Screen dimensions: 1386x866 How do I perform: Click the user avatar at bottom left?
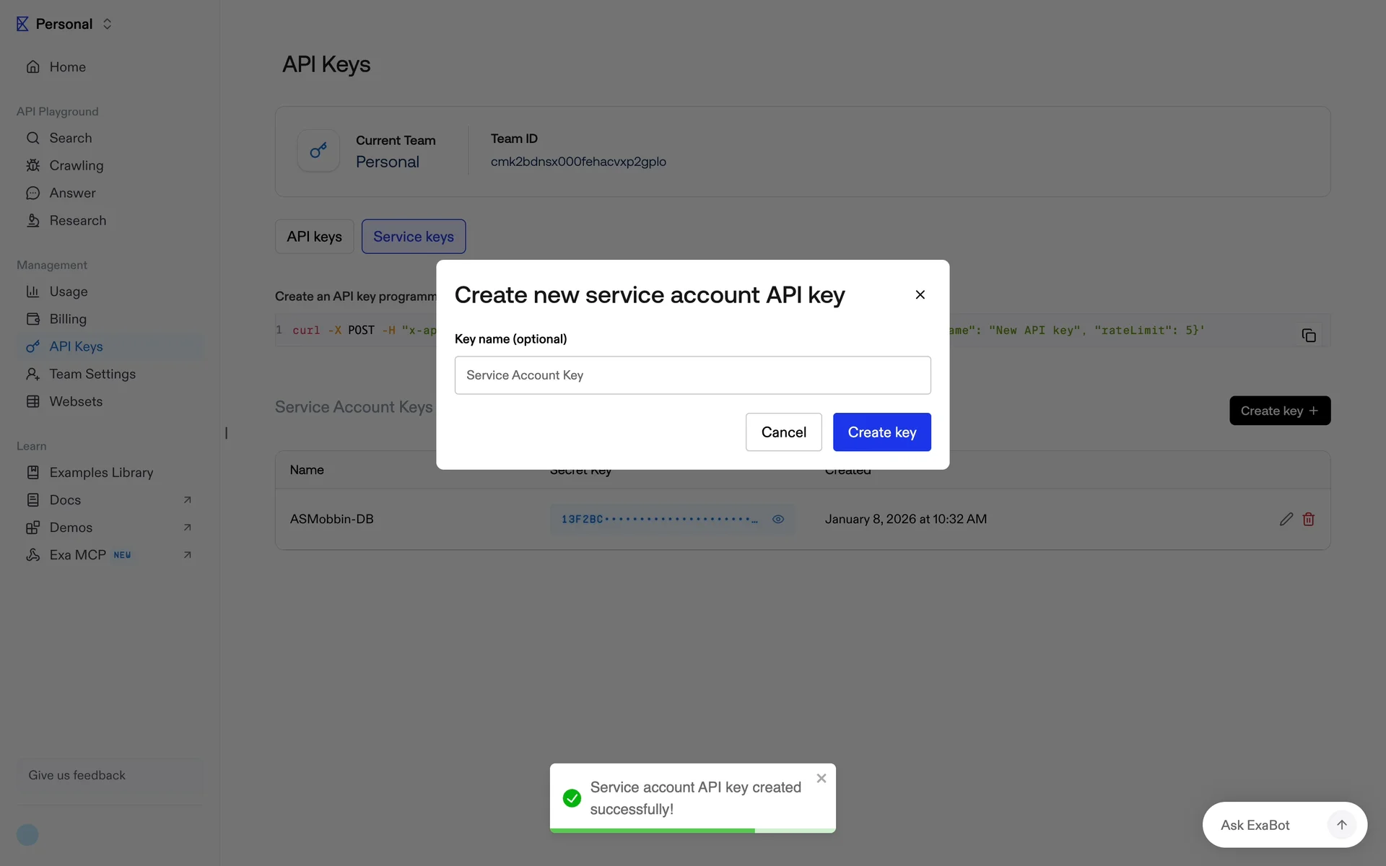(x=27, y=835)
